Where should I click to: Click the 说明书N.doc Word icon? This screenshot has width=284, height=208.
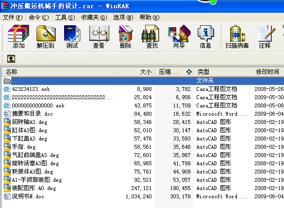tap(7, 196)
